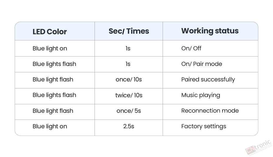
Task: Select Blue light flash in Reconnection mode row
Action: point(53,111)
